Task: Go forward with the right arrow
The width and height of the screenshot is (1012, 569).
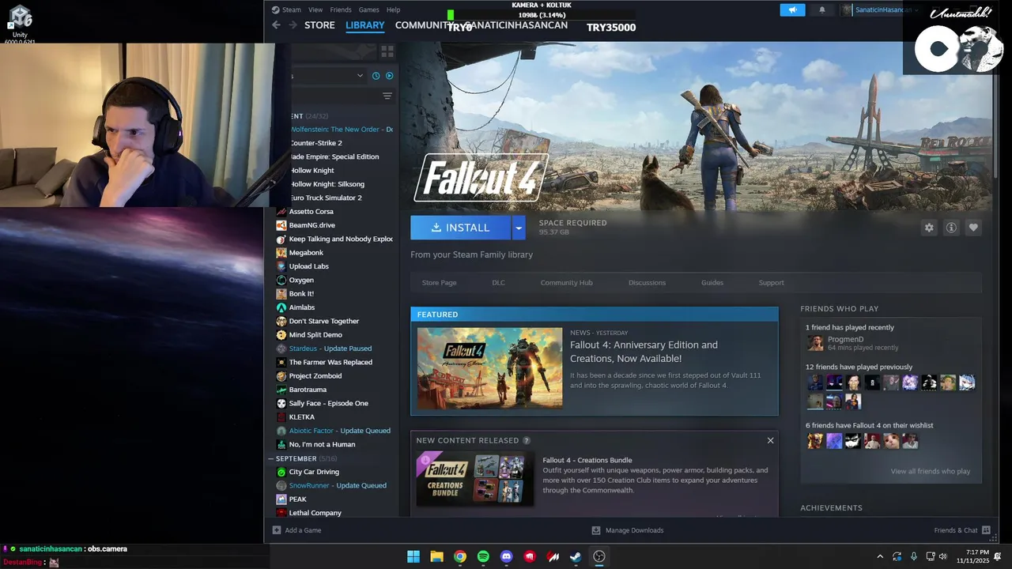Action: tap(293, 25)
